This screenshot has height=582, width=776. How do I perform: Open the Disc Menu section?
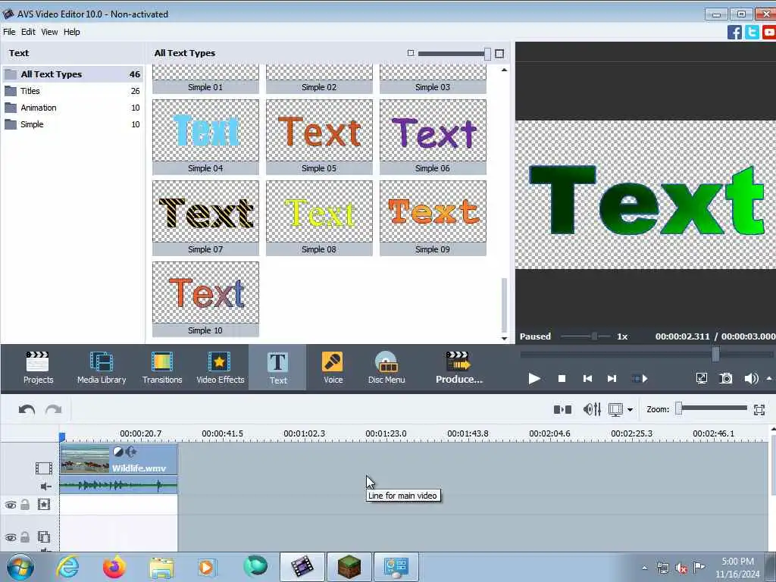[x=386, y=368]
